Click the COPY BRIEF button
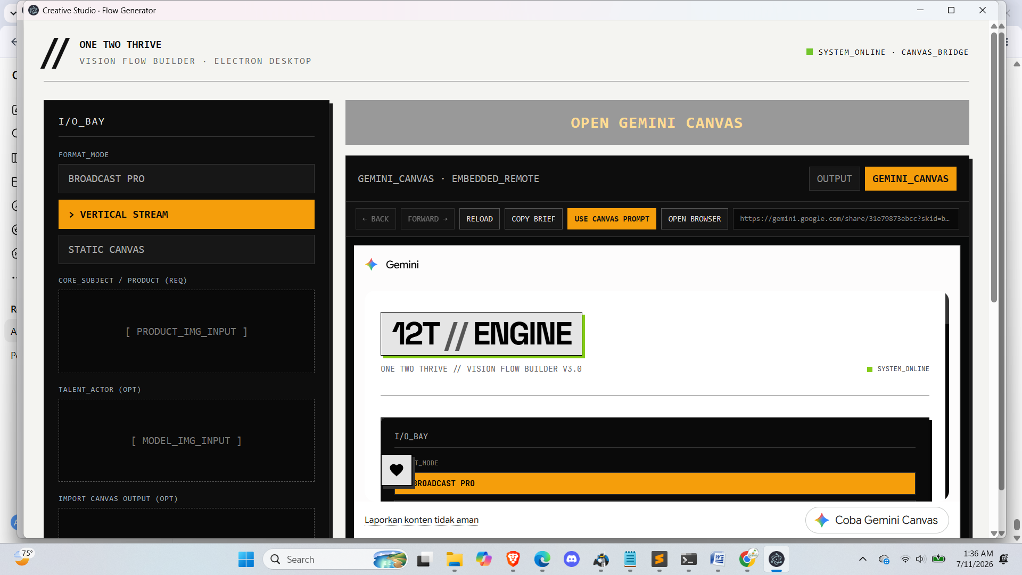This screenshot has width=1022, height=575. pyautogui.click(x=533, y=219)
